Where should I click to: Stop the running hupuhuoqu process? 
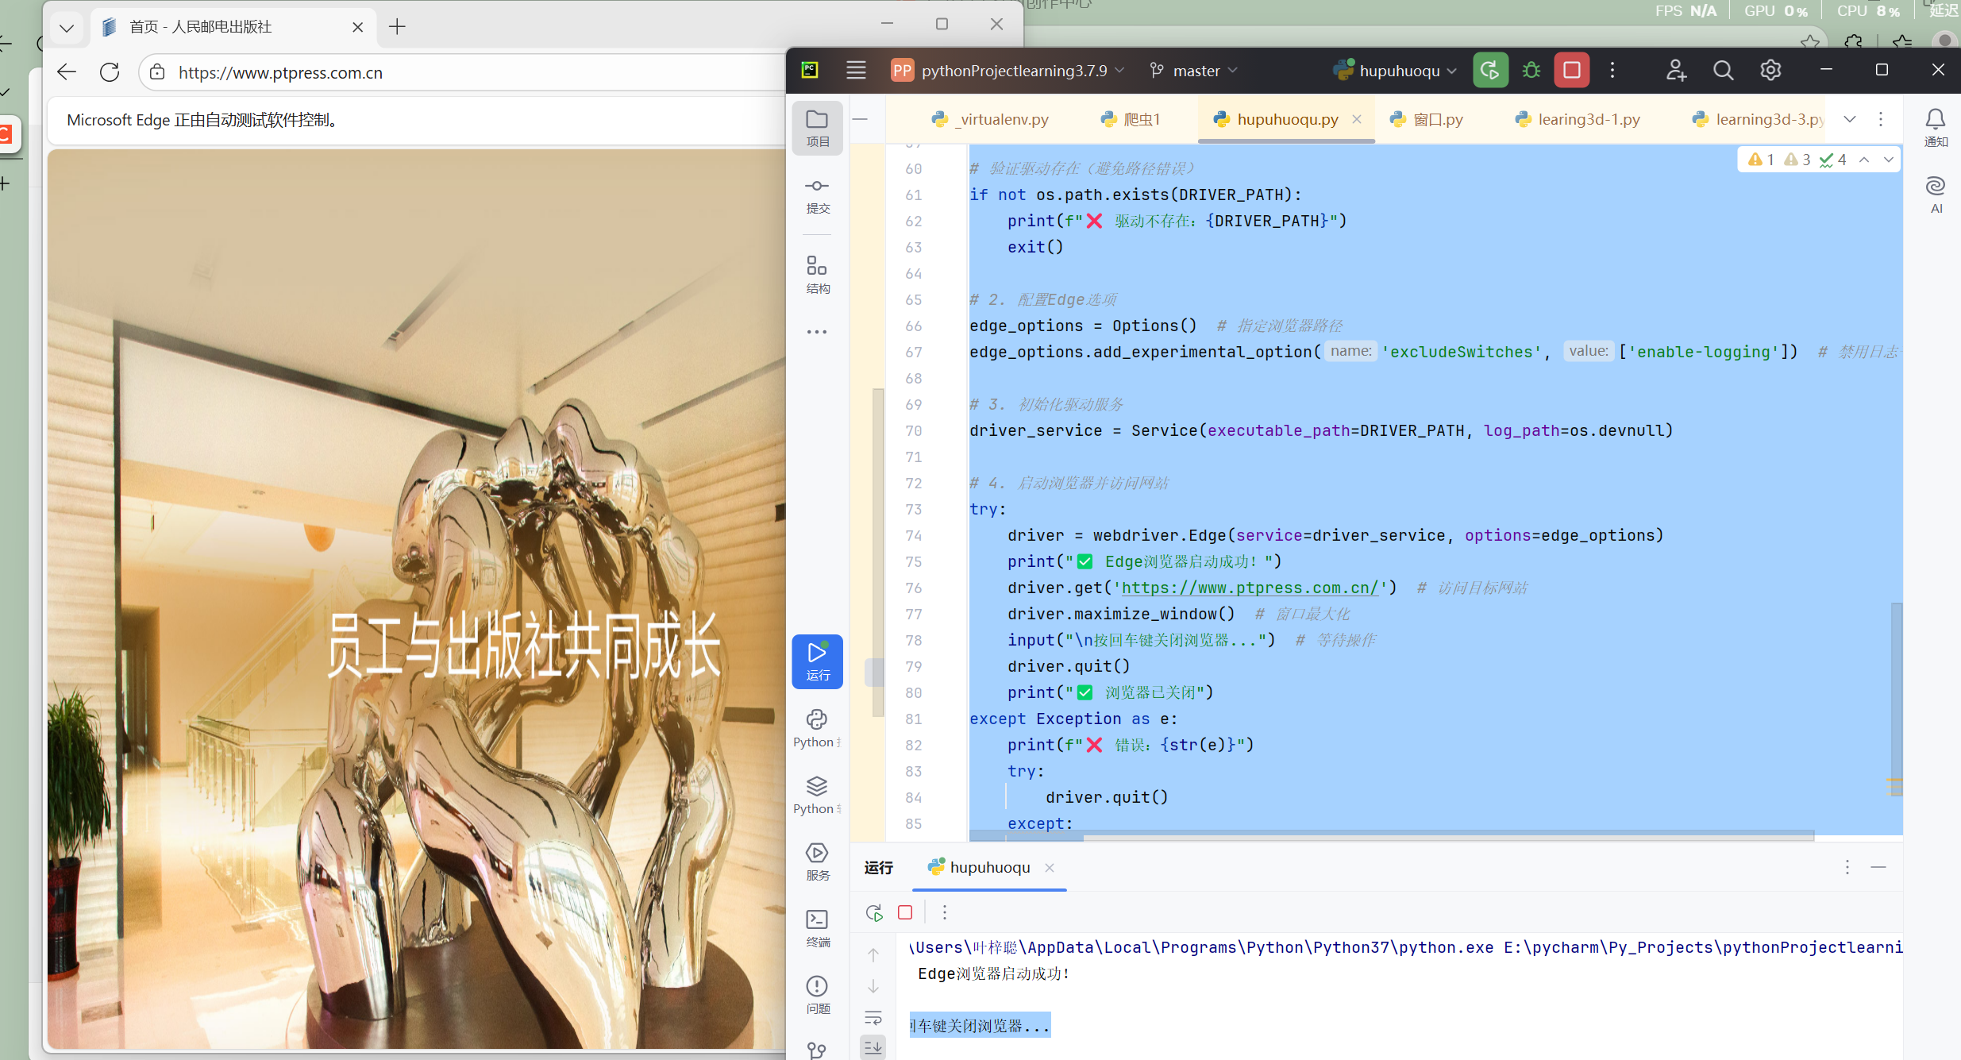(x=1571, y=71)
